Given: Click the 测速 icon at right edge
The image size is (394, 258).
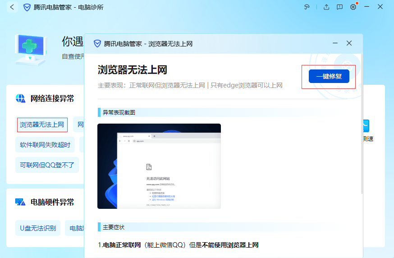Looking at the screenshot, I should [366, 126].
